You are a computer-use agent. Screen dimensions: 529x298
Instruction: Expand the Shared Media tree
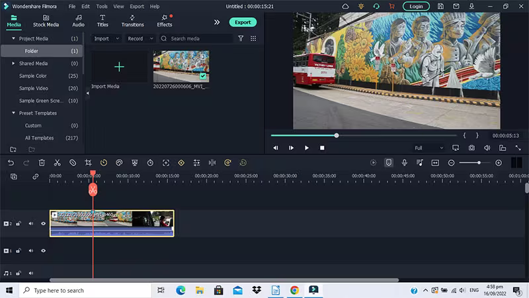tap(13, 64)
